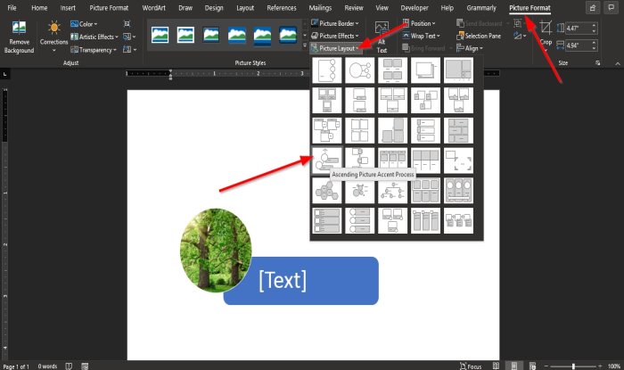Open the Selection Pane
Screen dimensions: 624x370
(x=479, y=36)
